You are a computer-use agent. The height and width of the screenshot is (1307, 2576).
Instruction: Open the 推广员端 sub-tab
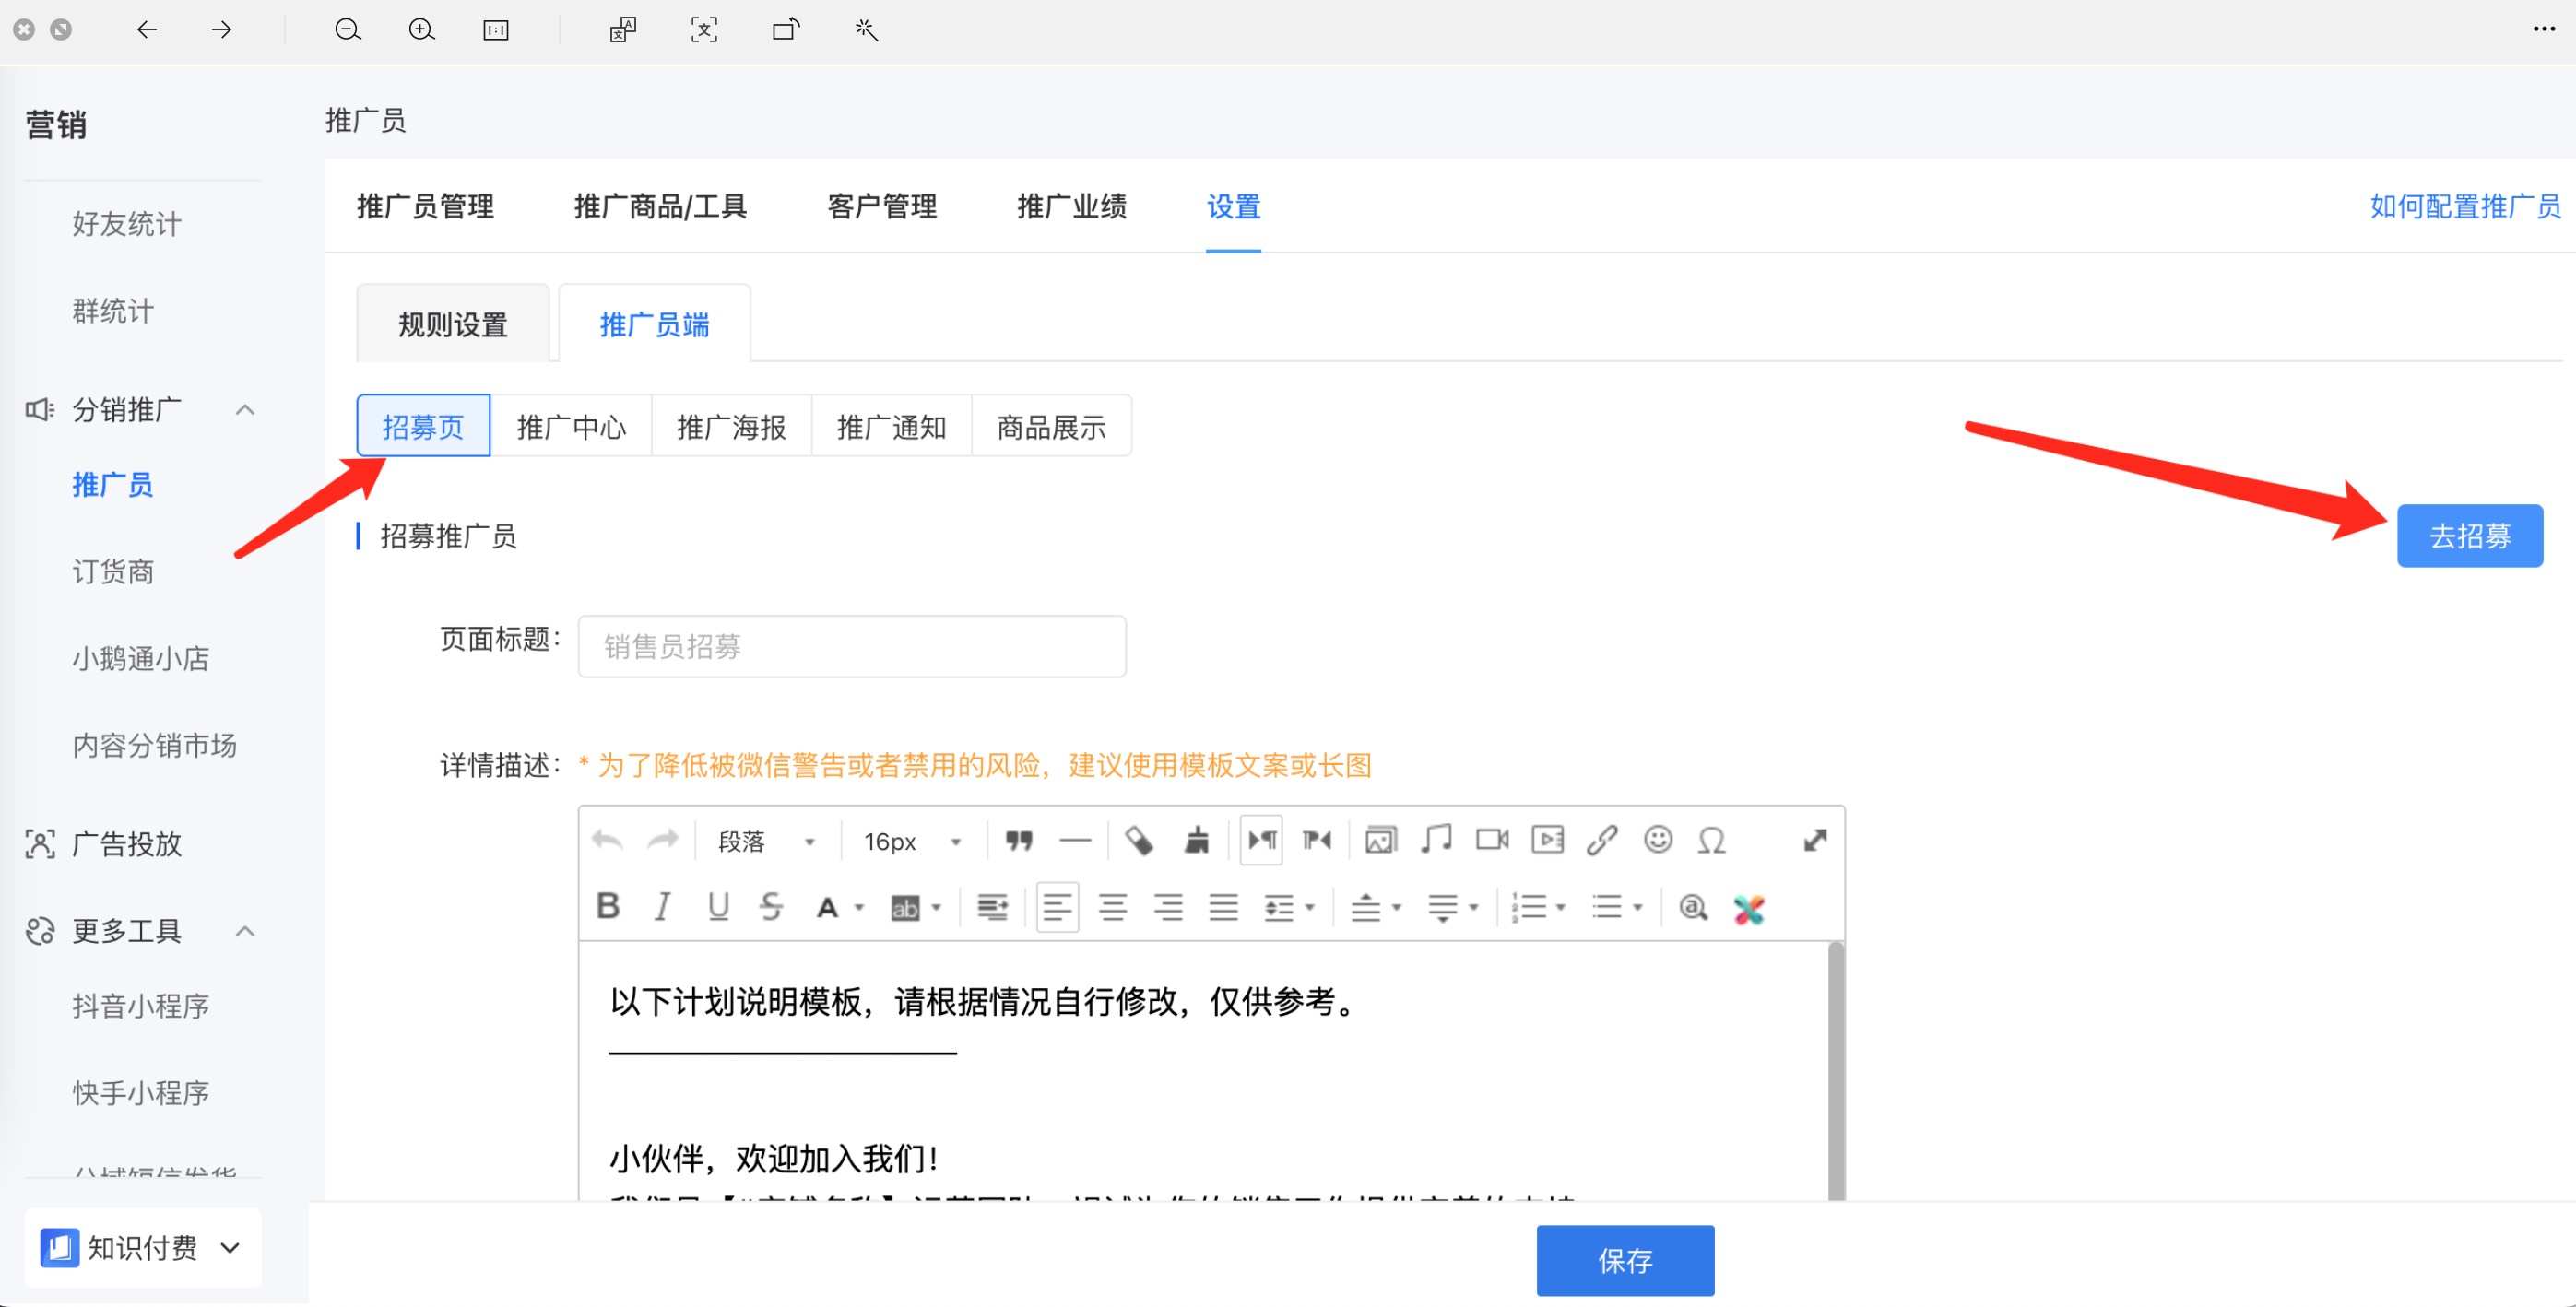pyautogui.click(x=654, y=324)
